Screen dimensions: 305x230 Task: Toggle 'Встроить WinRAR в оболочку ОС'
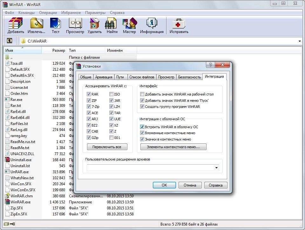(x=142, y=127)
